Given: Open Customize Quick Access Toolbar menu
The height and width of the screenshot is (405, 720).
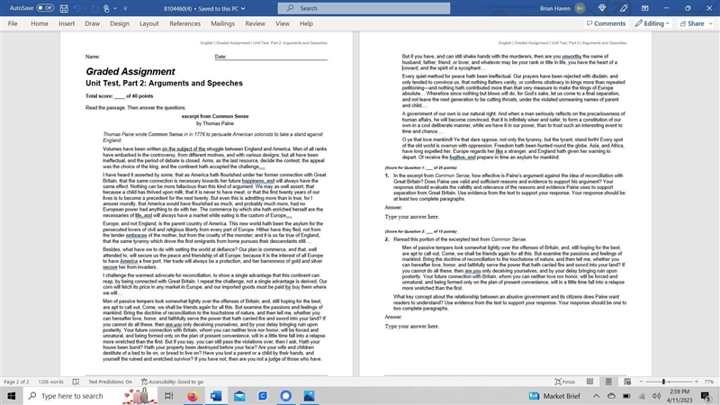Looking at the screenshot, I should 125,8.
